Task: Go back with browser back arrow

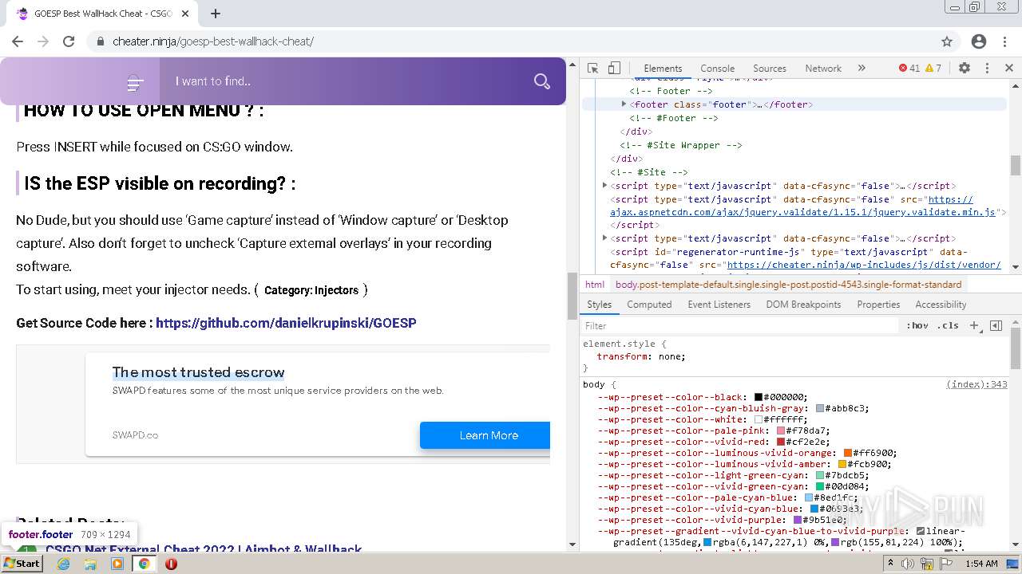Action: pos(18,41)
